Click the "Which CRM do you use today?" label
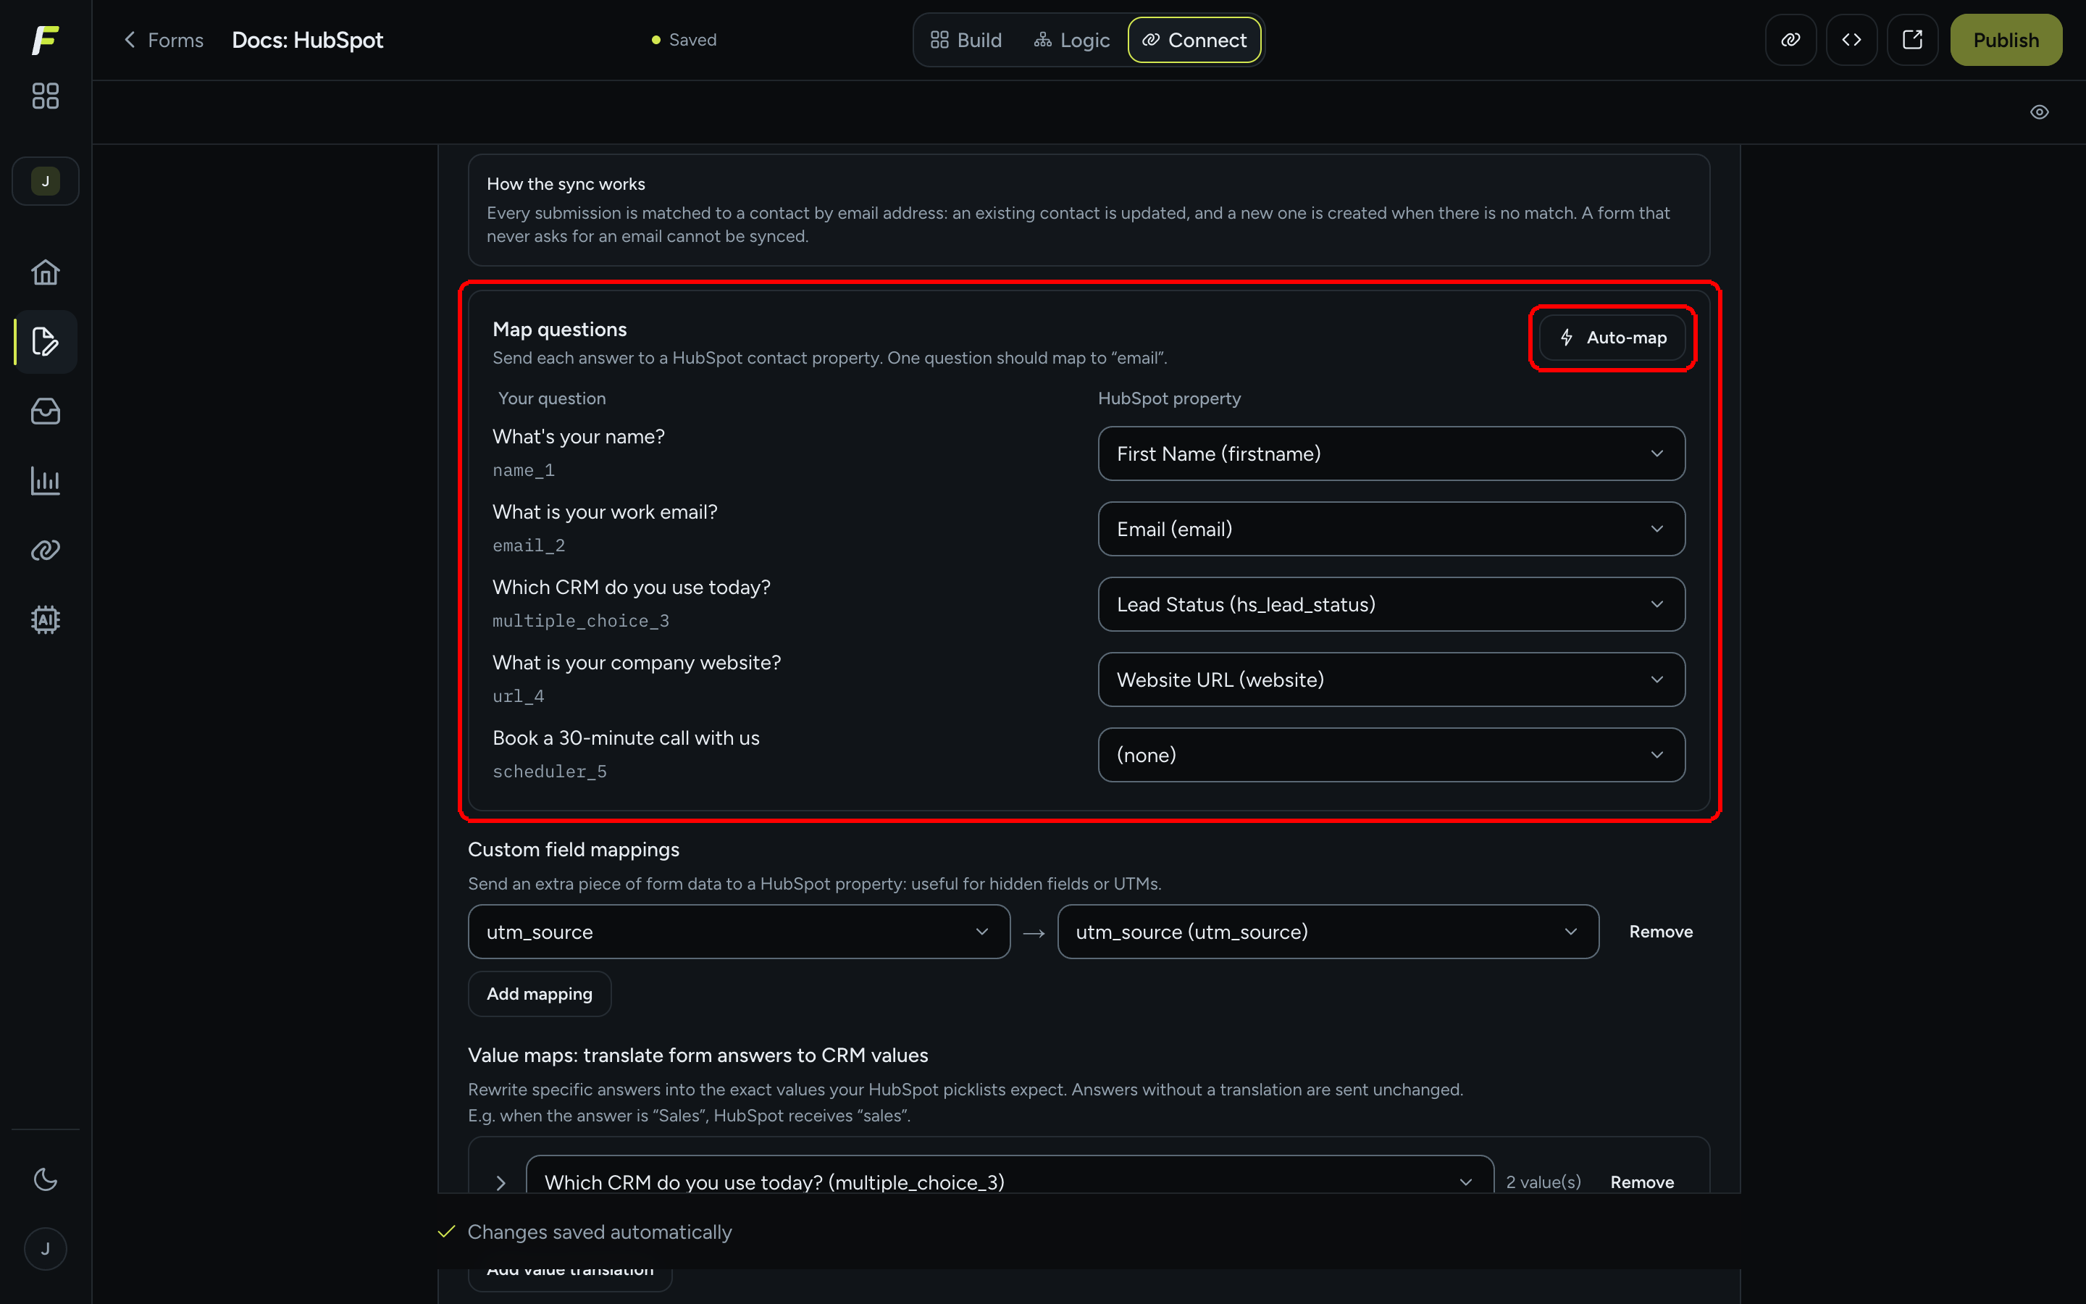The height and width of the screenshot is (1304, 2086). [x=631, y=588]
